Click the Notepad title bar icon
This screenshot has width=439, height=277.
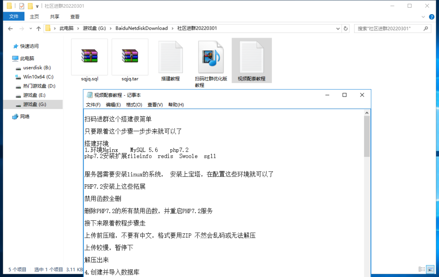(89, 95)
